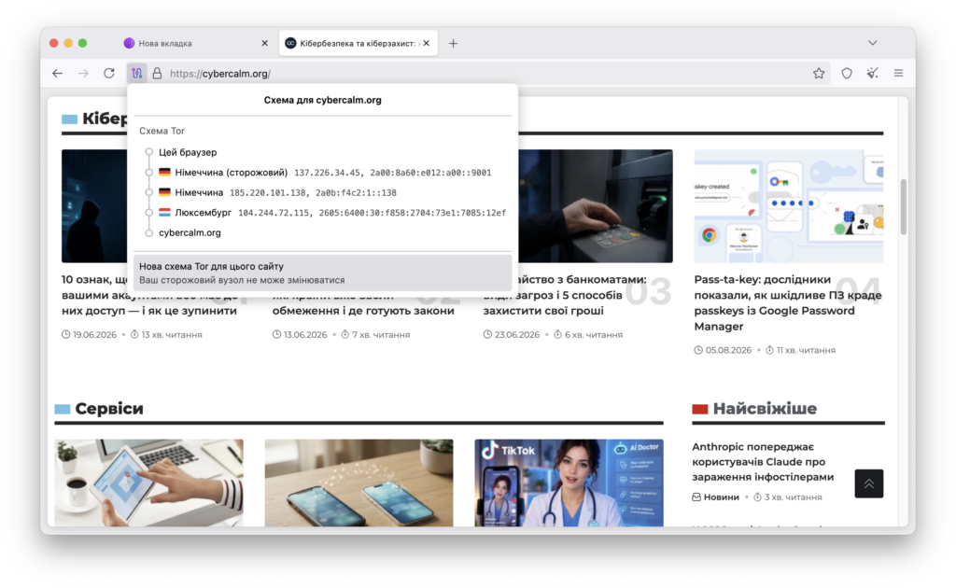Click the "Схема для cybercalm.org" panel title
Image resolution: width=956 pixels, height=588 pixels.
point(322,100)
